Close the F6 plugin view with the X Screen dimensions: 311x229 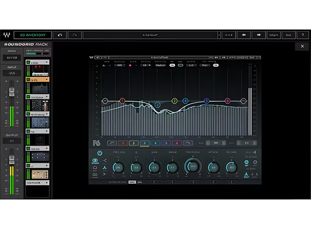[302, 46]
